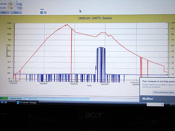The image size is (175, 131).
Task: Click the '421' y-axis value
Action: pyautogui.click(x=10, y=62)
